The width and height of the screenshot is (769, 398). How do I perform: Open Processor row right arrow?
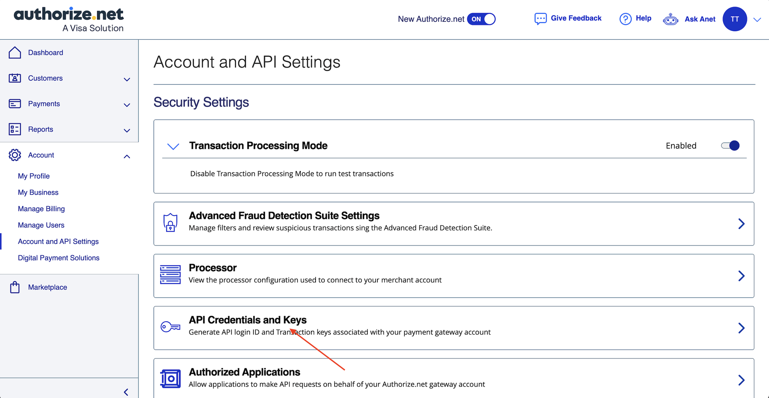coord(741,276)
